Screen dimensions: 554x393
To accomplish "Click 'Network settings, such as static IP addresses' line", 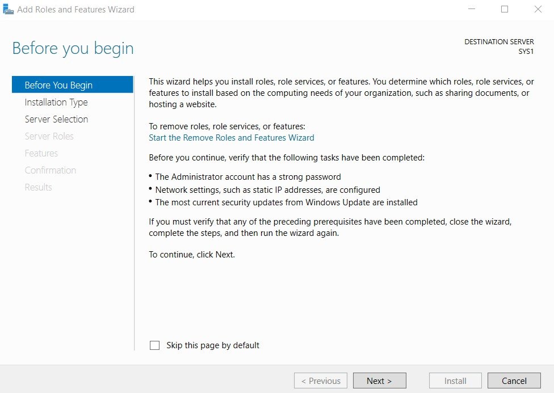I will click(x=268, y=190).
